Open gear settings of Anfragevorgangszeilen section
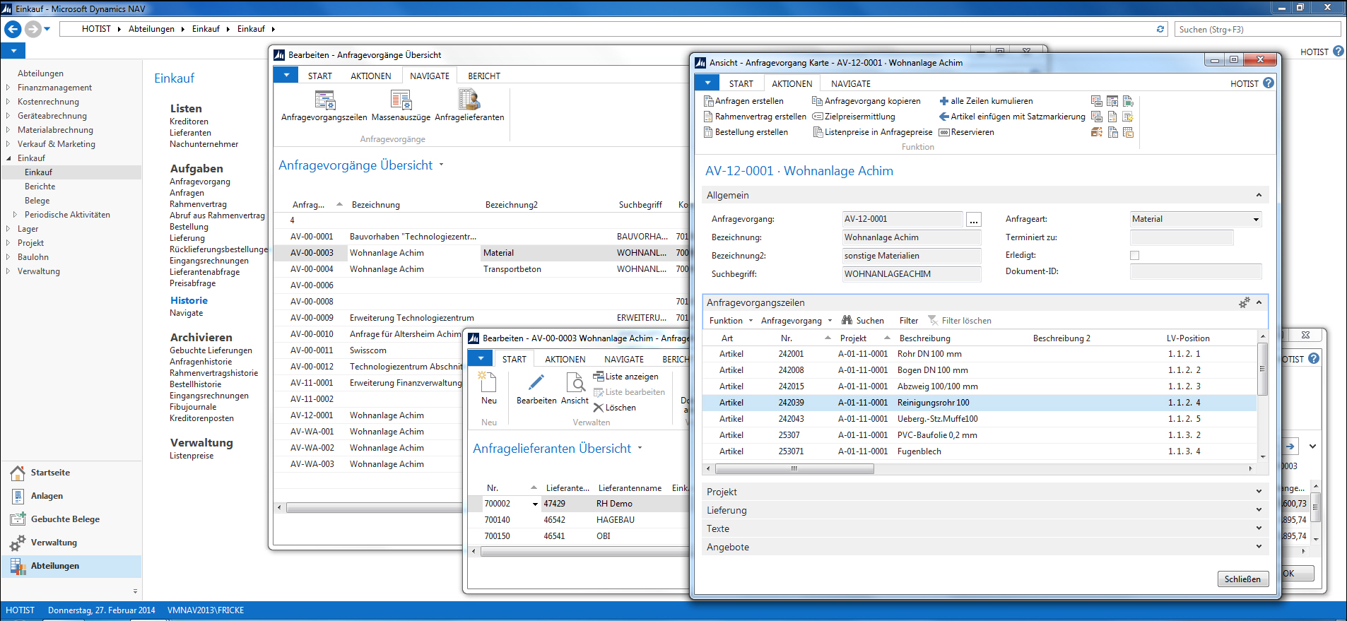1347x621 pixels. pos(1245,302)
